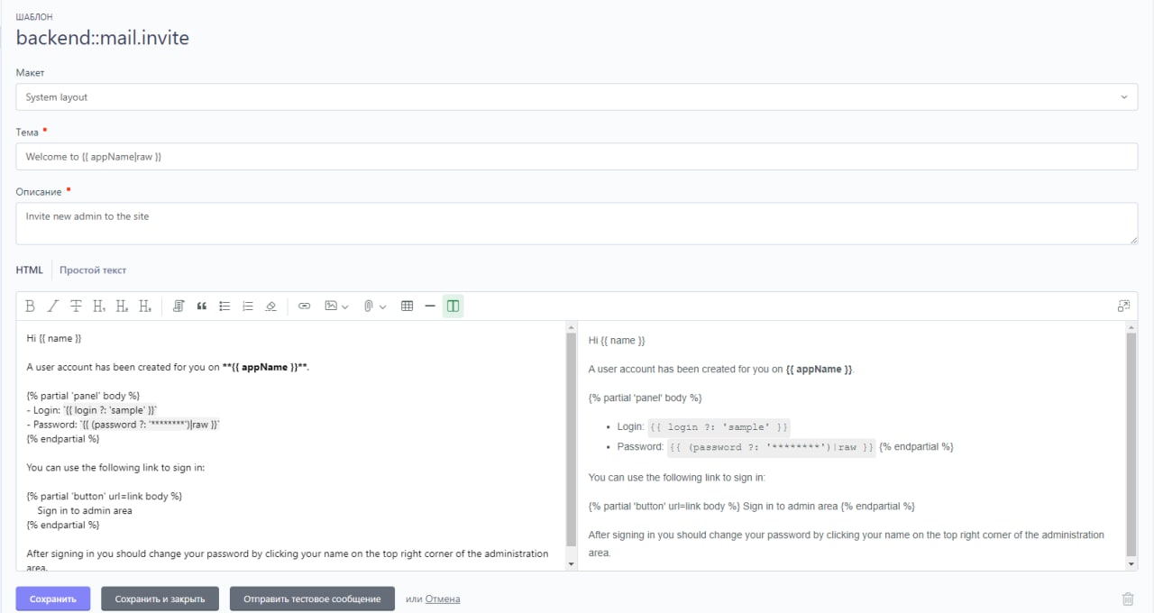Create an unordered bullet list
The height and width of the screenshot is (613, 1154).
(224, 306)
